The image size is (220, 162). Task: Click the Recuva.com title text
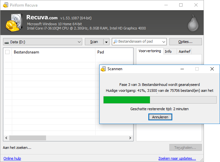pyautogui.click(x=42, y=17)
